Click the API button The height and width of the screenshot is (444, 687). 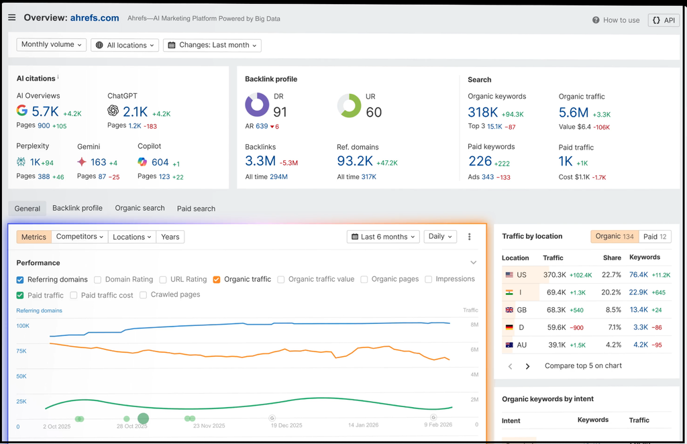(x=664, y=20)
